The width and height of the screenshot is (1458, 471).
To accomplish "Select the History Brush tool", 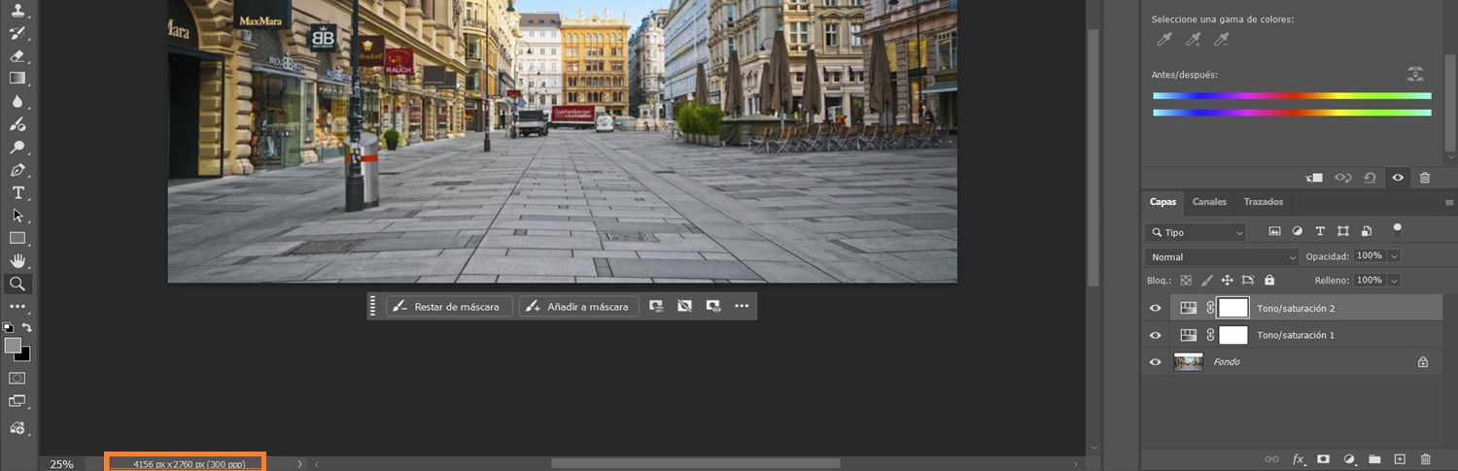I will (x=17, y=33).
